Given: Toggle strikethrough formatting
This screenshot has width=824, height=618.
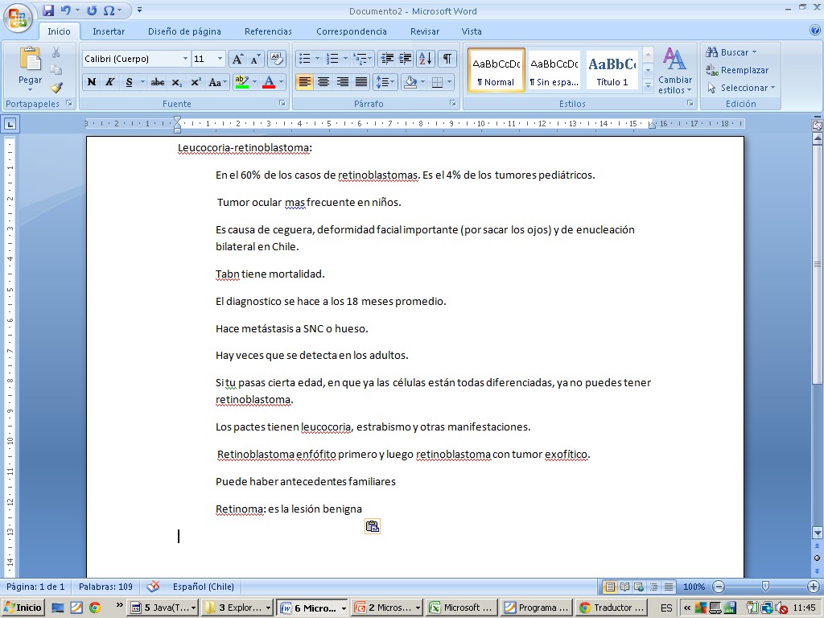Looking at the screenshot, I should 158,82.
